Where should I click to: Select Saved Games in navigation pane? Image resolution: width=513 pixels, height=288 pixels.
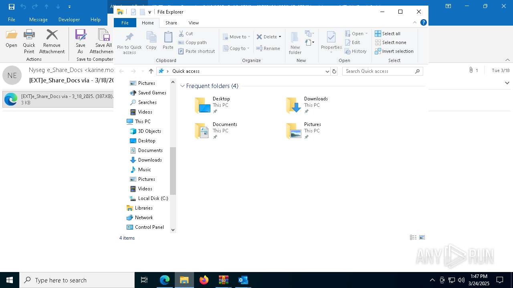coord(148,93)
